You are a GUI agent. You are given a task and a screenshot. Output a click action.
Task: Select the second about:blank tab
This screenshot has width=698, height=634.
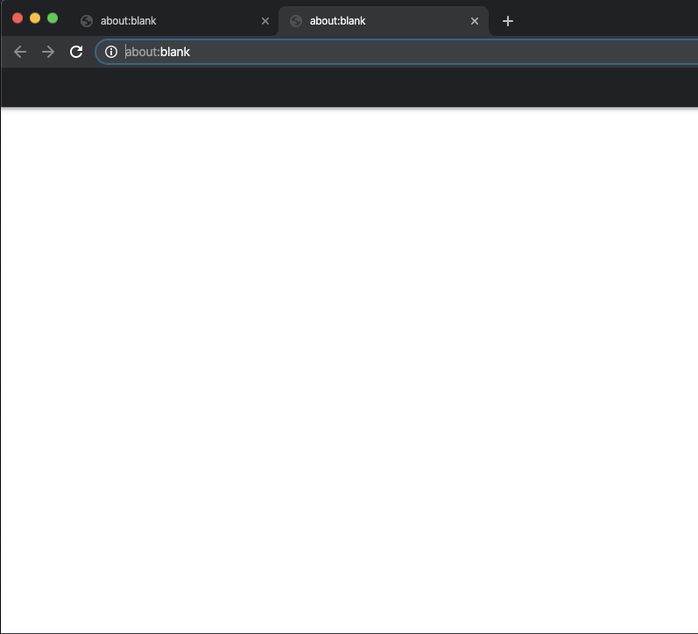coord(383,21)
